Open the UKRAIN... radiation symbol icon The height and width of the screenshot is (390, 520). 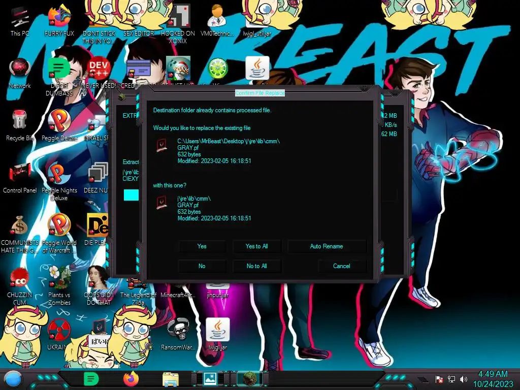pyautogui.click(x=59, y=334)
